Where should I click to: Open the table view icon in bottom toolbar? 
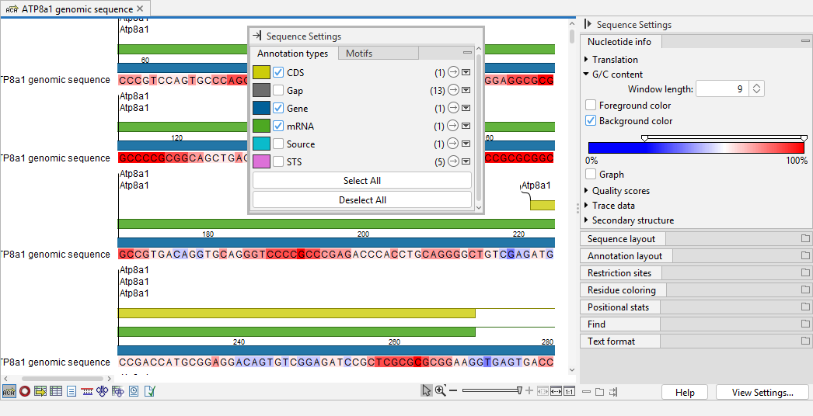pyautogui.click(x=56, y=392)
